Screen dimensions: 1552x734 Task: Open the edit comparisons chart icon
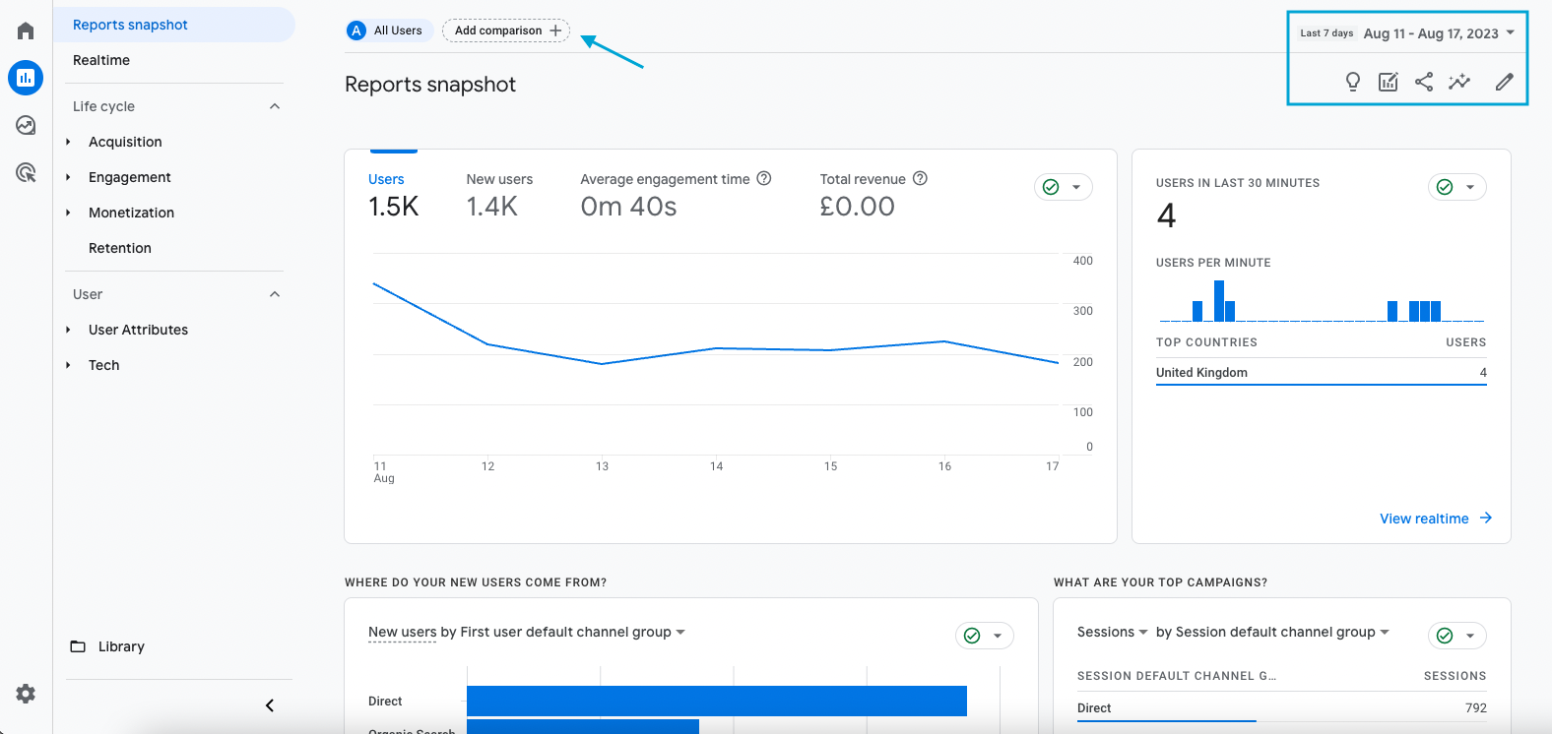point(1388,82)
